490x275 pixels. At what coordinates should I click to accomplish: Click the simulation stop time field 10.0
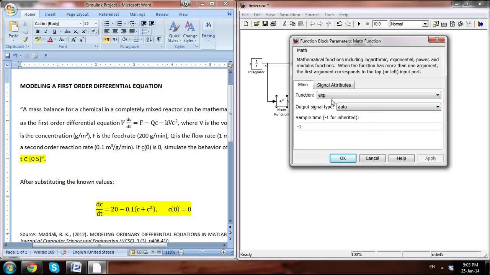point(379,24)
